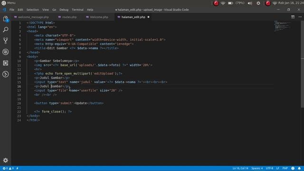
Task: Click 'X-UA-Compatible' string on line 6
Action: coord(82,44)
